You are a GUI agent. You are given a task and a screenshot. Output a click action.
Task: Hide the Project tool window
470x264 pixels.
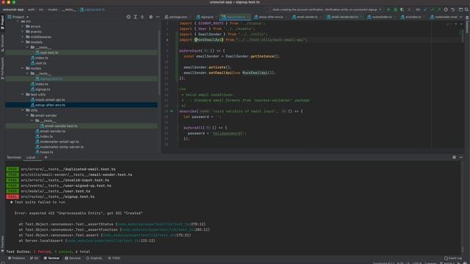[158, 17]
